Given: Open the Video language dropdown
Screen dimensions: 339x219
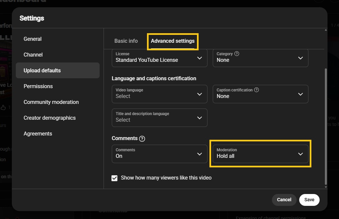Looking at the screenshot, I should tap(159, 94).
